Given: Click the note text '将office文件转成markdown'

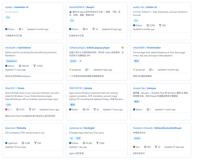Looking at the screenshot, I should (18, 76).
